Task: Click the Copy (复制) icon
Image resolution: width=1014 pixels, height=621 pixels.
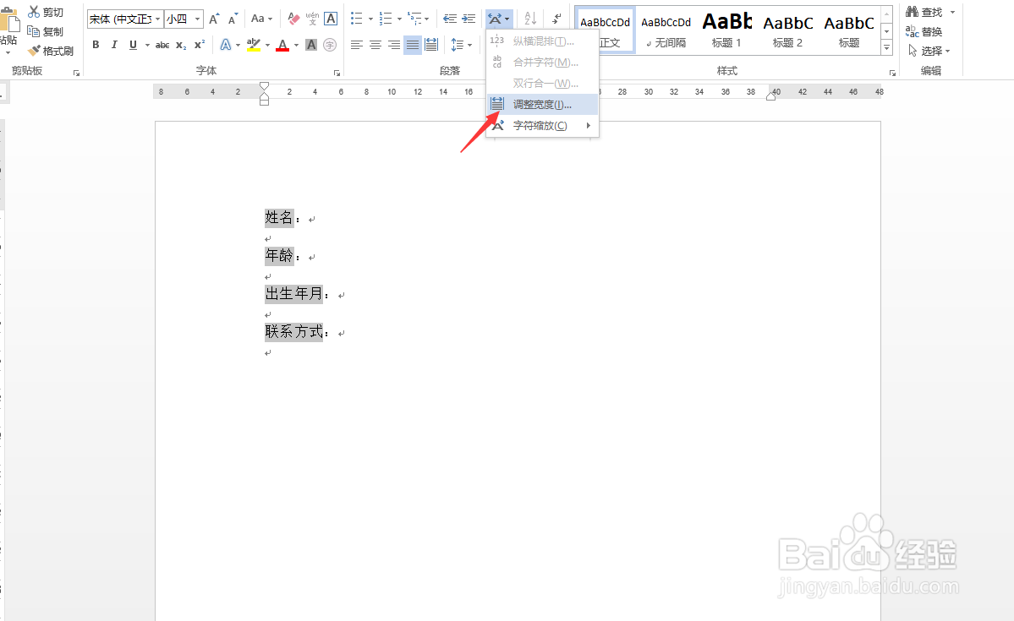Action: (34, 30)
